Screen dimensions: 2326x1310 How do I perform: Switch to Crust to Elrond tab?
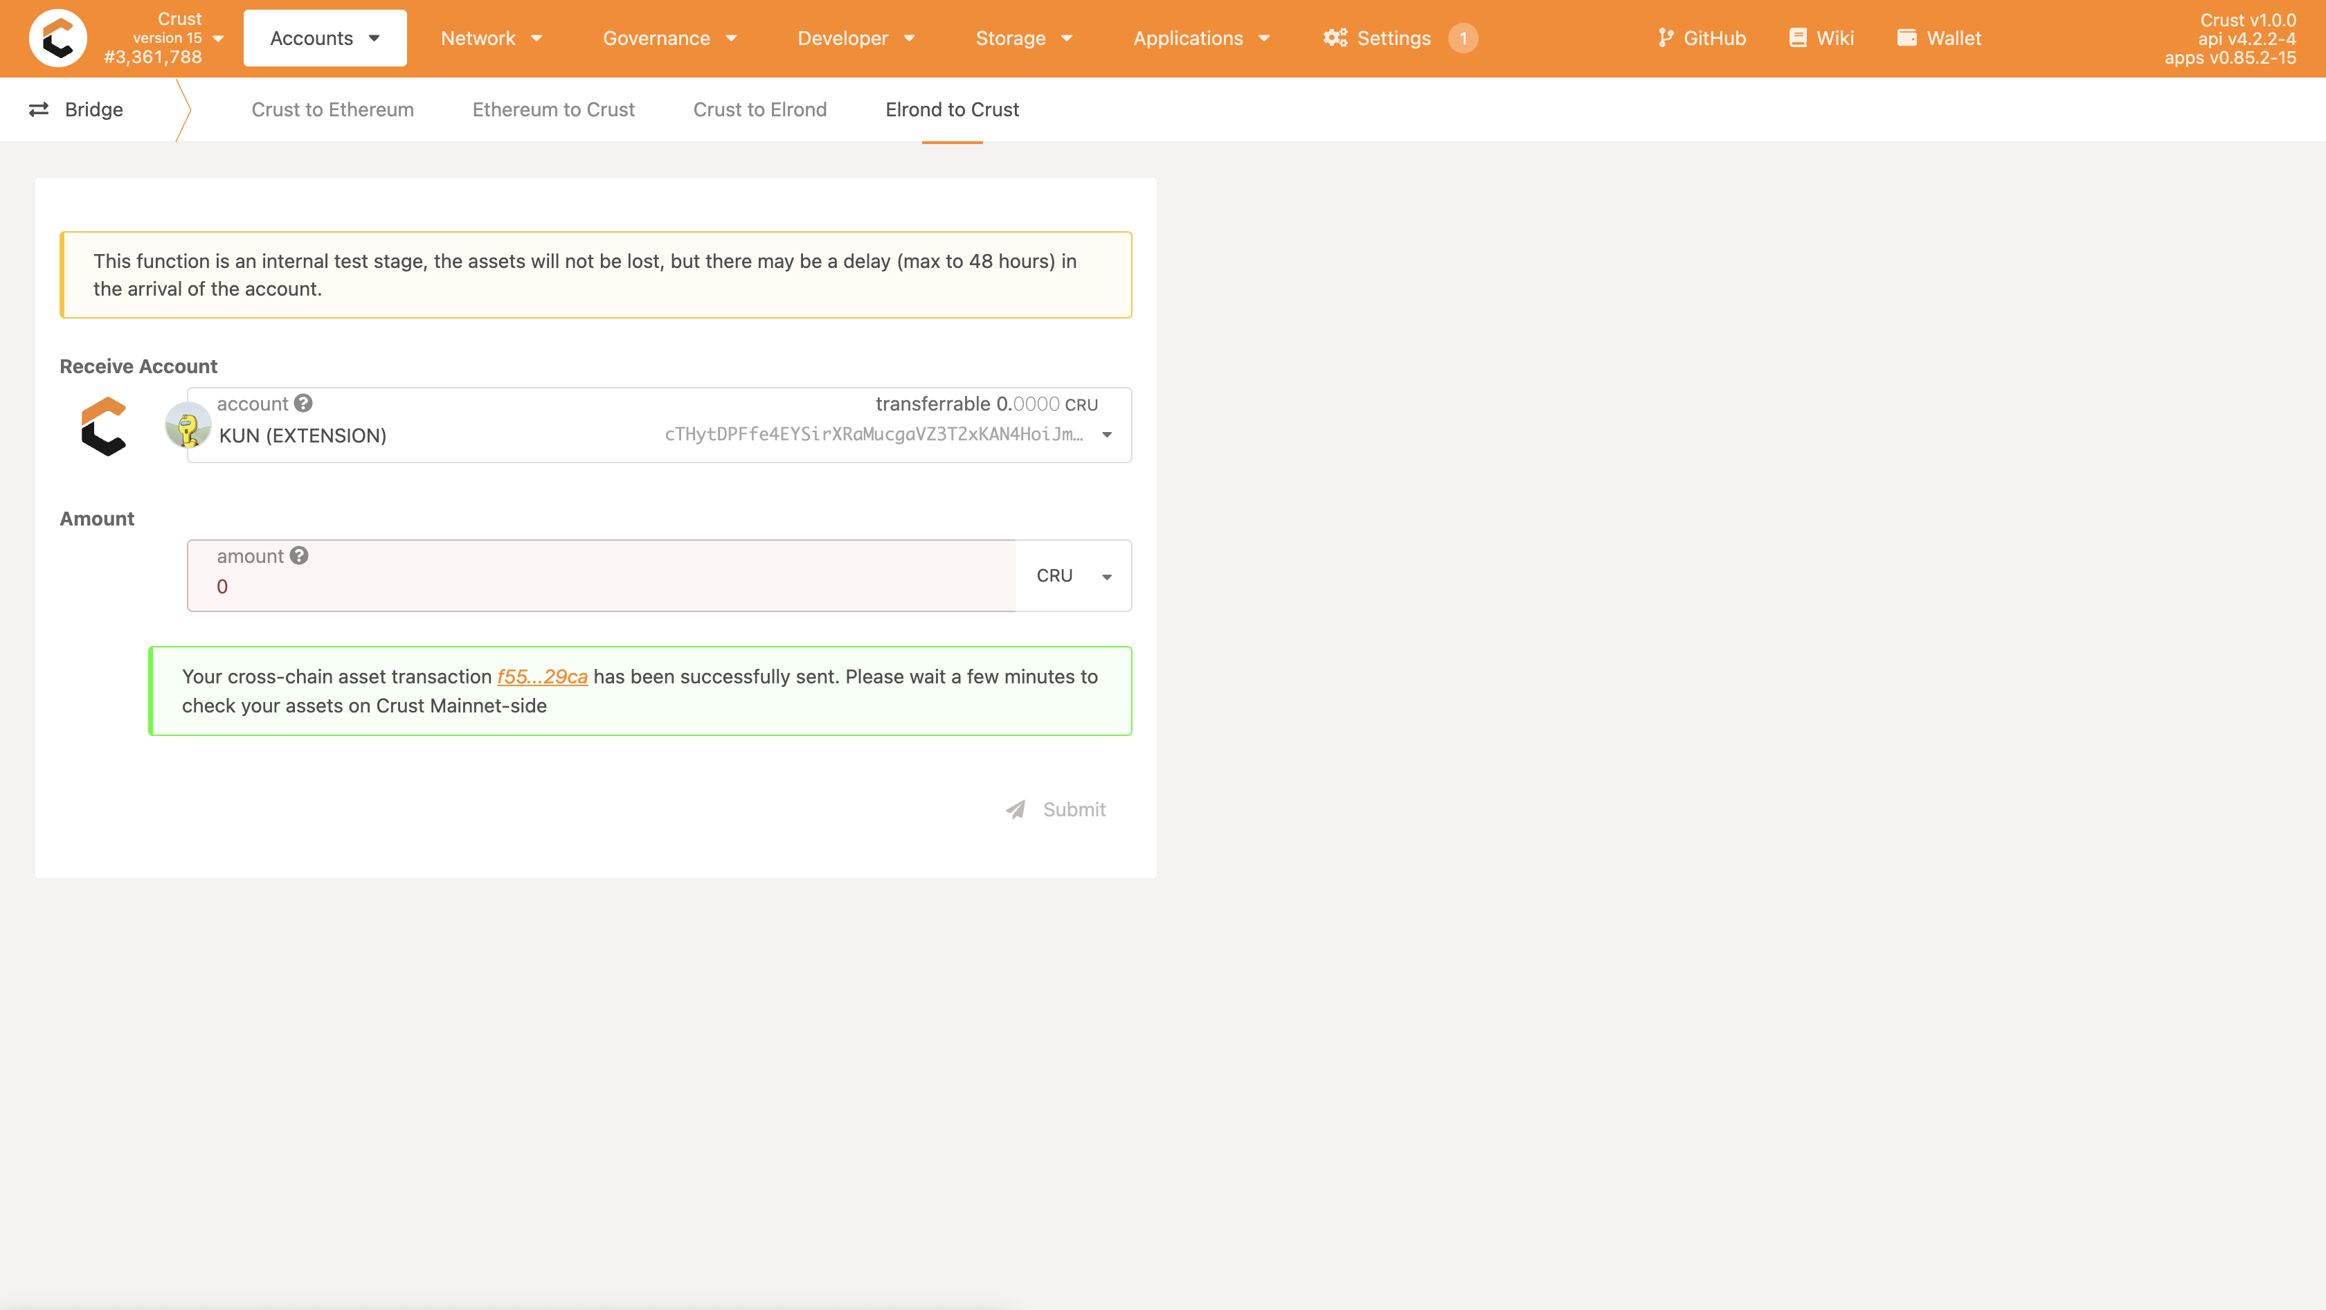tap(759, 109)
